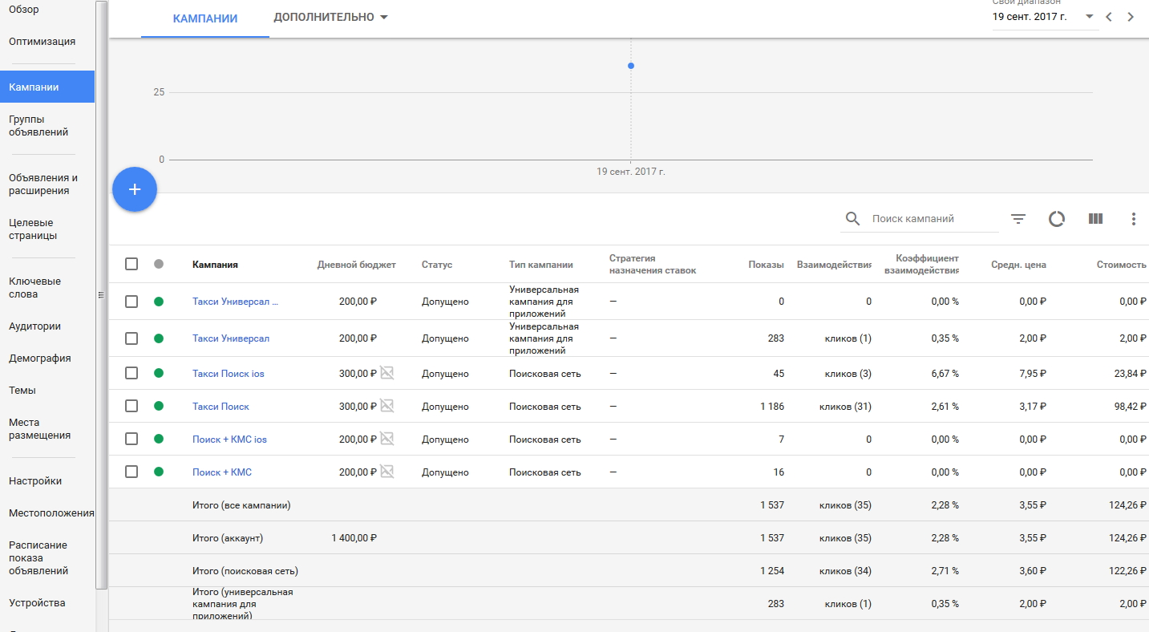
Task: Toggle the select-all campaigns header checkbox
Action: tap(131, 264)
